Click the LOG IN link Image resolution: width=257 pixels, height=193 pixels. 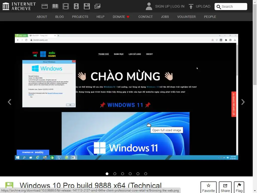pos(178,6)
